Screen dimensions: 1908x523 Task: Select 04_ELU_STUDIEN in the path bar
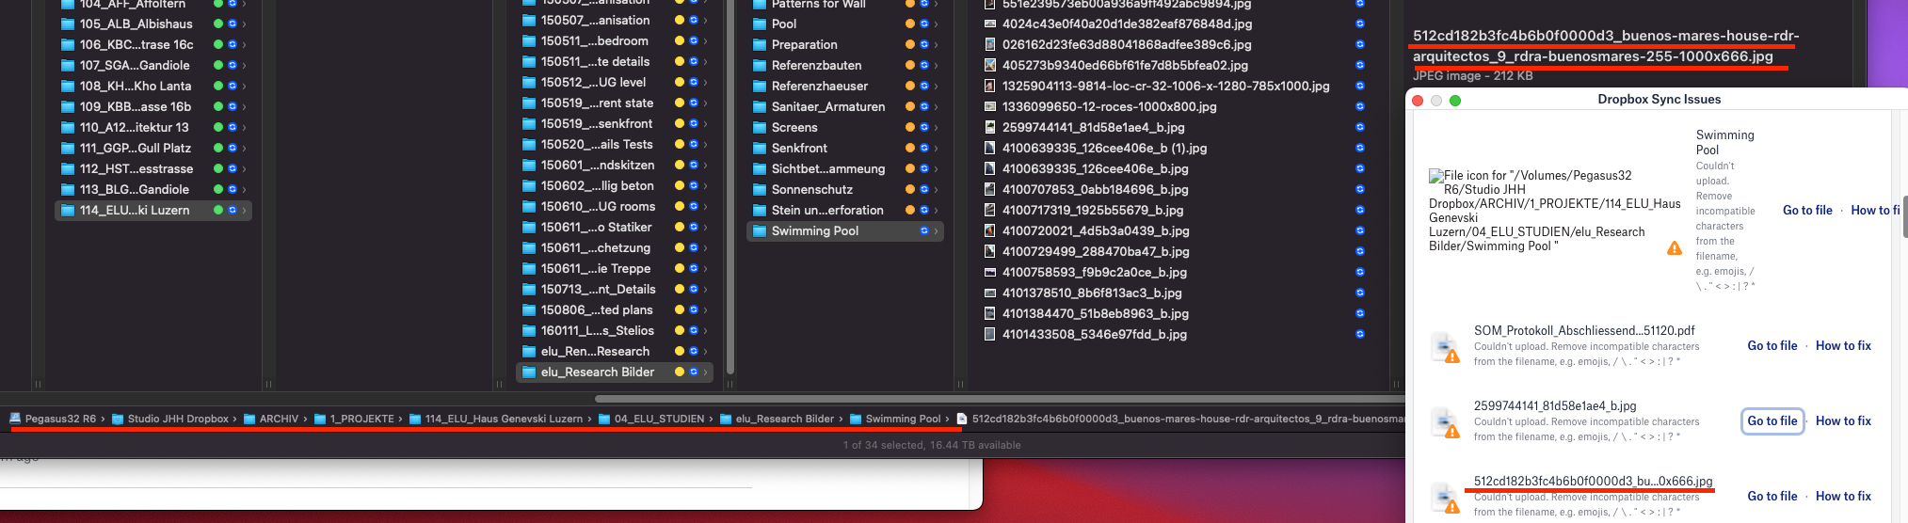click(x=651, y=419)
